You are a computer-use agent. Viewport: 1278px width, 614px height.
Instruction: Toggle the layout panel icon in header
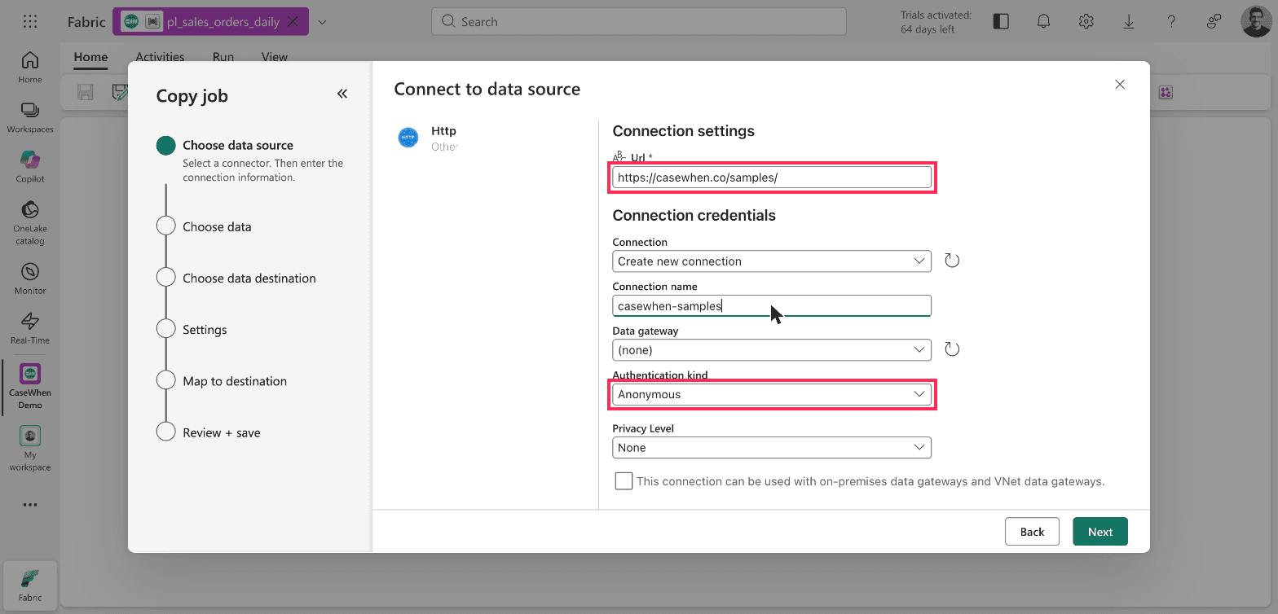click(1001, 22)
